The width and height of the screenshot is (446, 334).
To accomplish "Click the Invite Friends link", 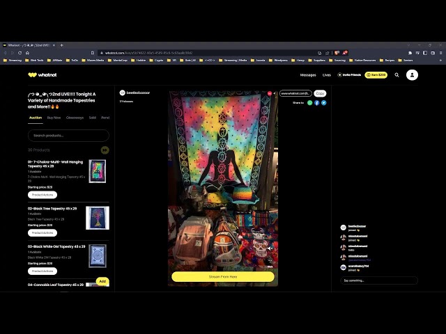I will (349, 75).
